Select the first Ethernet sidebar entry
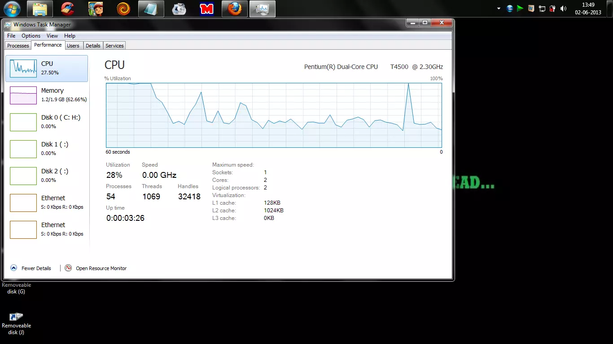Viewport: 613px width, 344px height. [x=47, y=203]
